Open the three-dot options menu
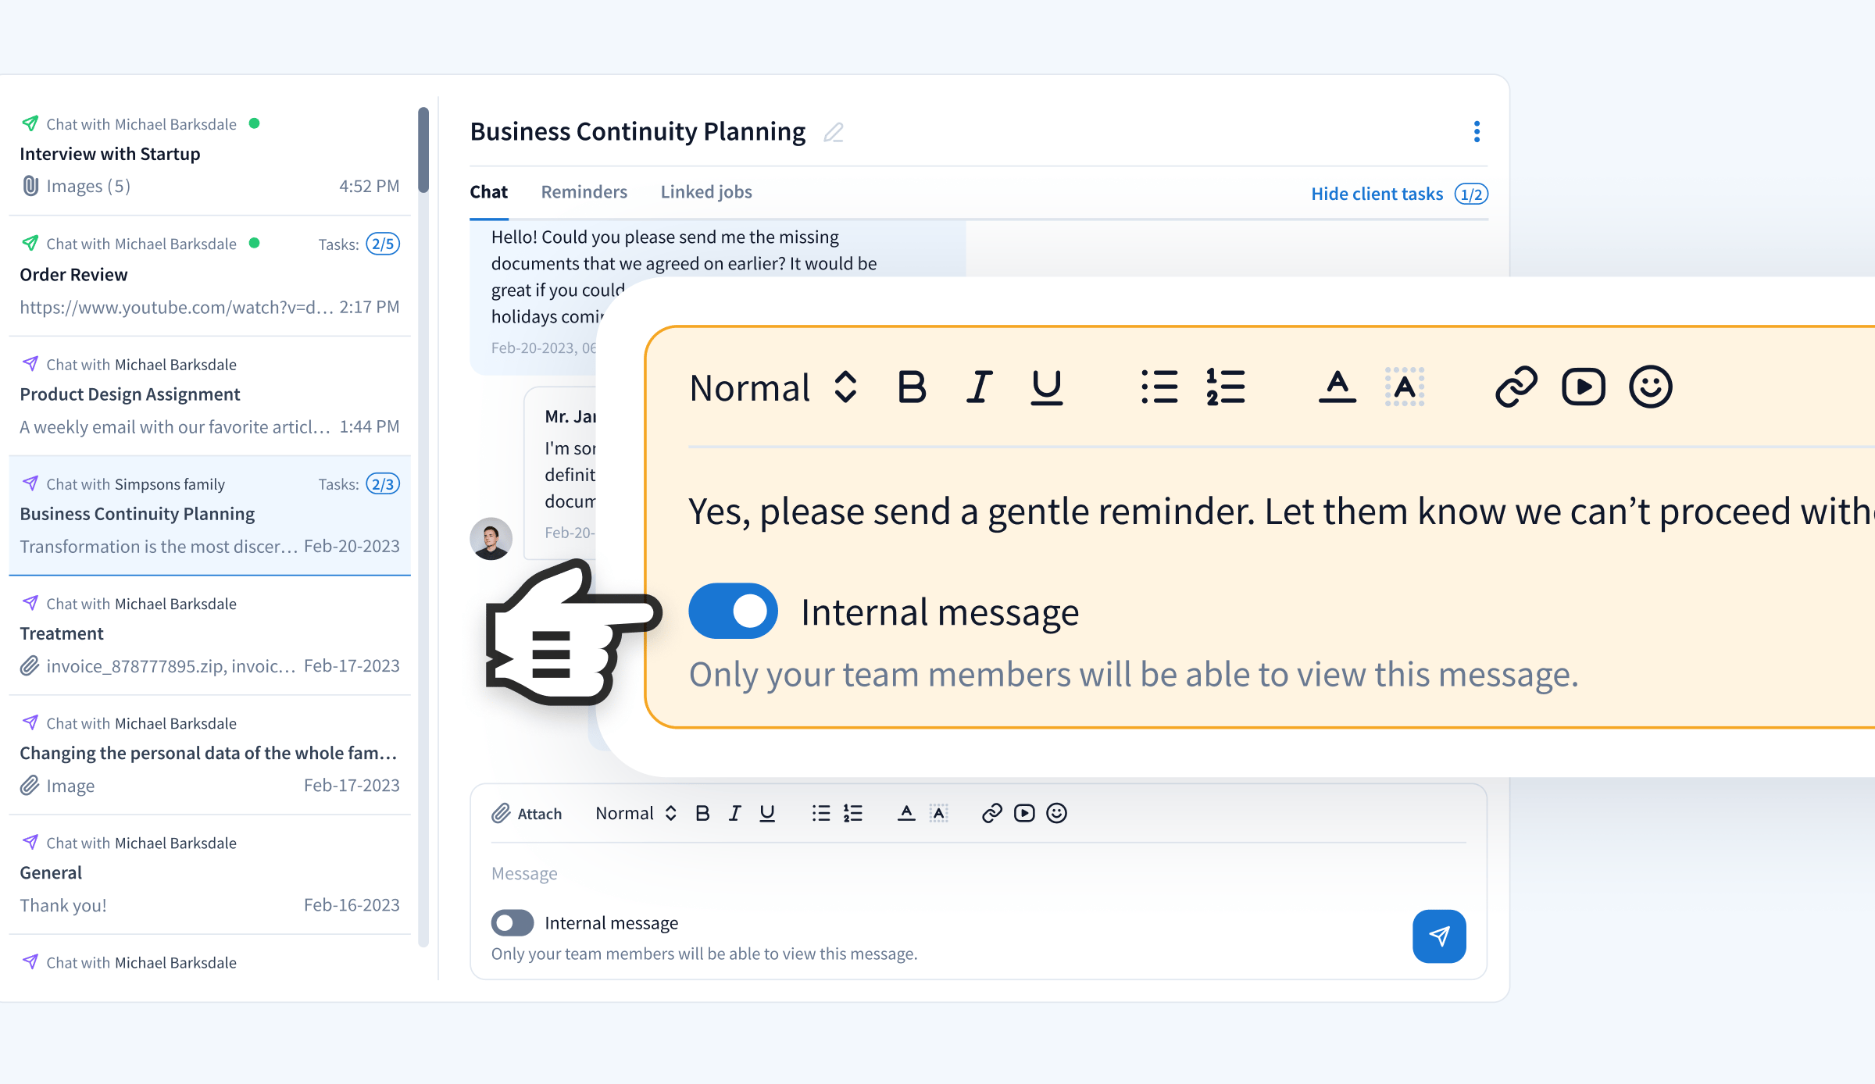 [1477, 131]
